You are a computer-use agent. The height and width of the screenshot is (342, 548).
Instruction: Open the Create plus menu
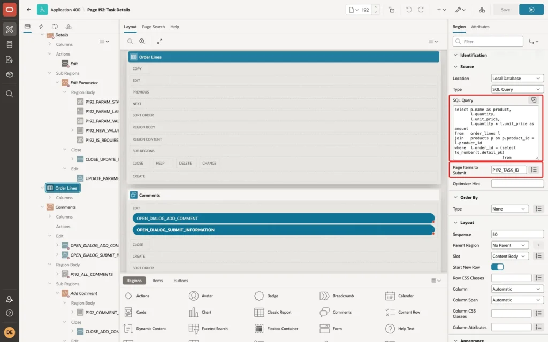(x=442, y=10)
